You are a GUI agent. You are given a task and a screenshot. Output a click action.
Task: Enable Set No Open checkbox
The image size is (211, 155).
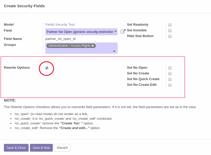(170, 68)
